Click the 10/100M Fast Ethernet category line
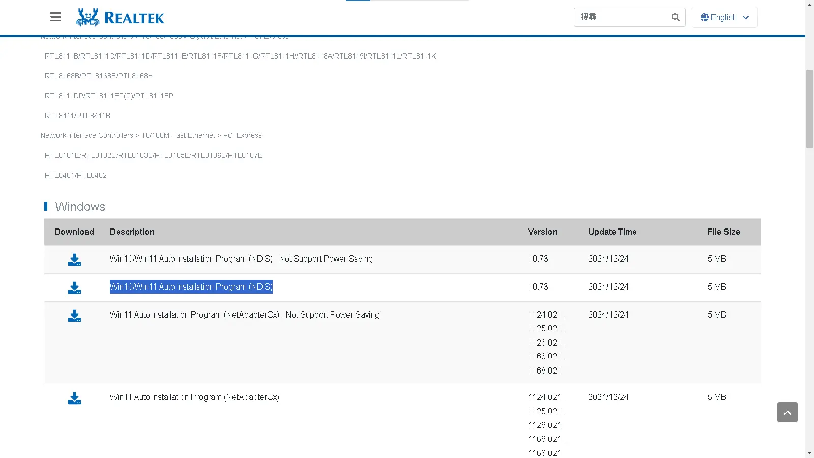The image size is (814, 458). click(x=151, y=135)
